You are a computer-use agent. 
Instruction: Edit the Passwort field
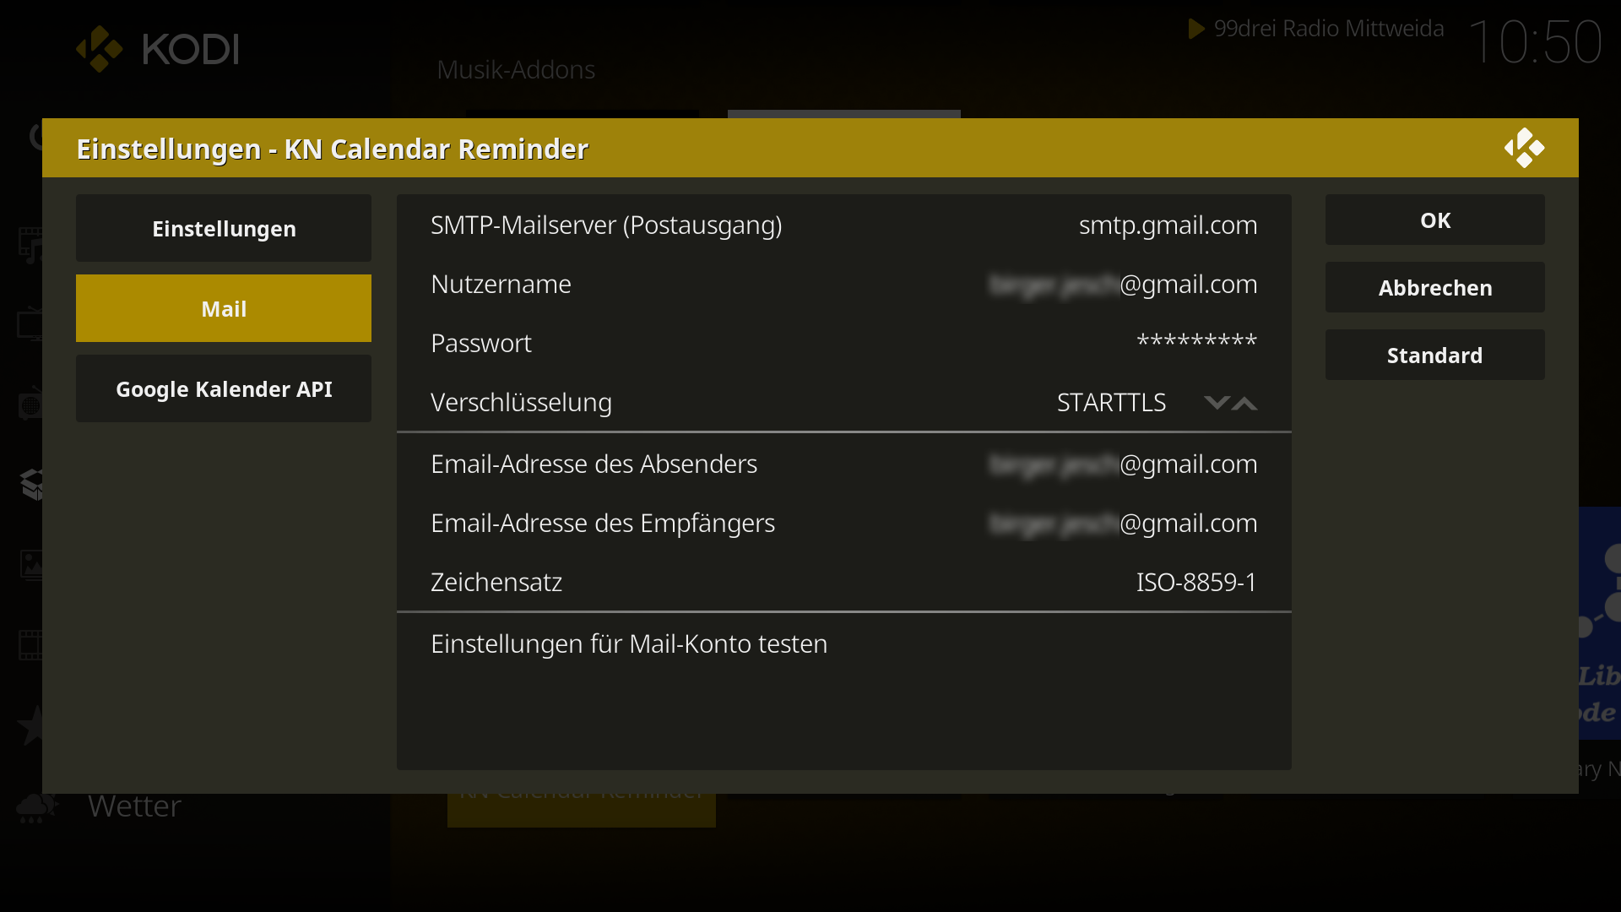click(844, 343)
